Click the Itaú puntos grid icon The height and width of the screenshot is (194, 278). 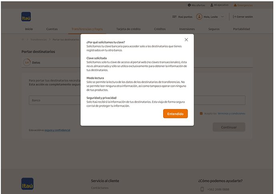coord(174,17)
